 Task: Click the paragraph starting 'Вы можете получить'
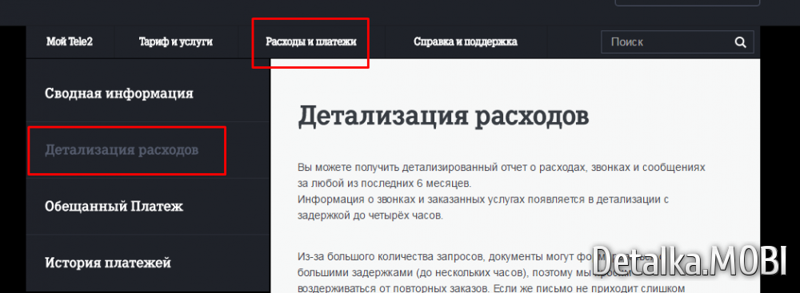pyautogui.click(x=501, y=191)
